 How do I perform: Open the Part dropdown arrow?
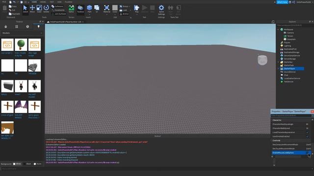(x=89, y=14)
